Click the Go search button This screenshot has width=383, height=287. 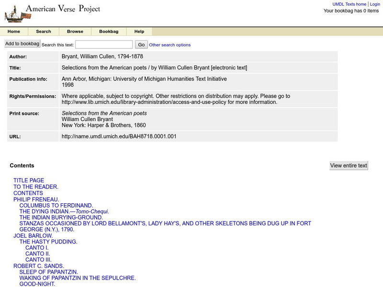(142, 44)
